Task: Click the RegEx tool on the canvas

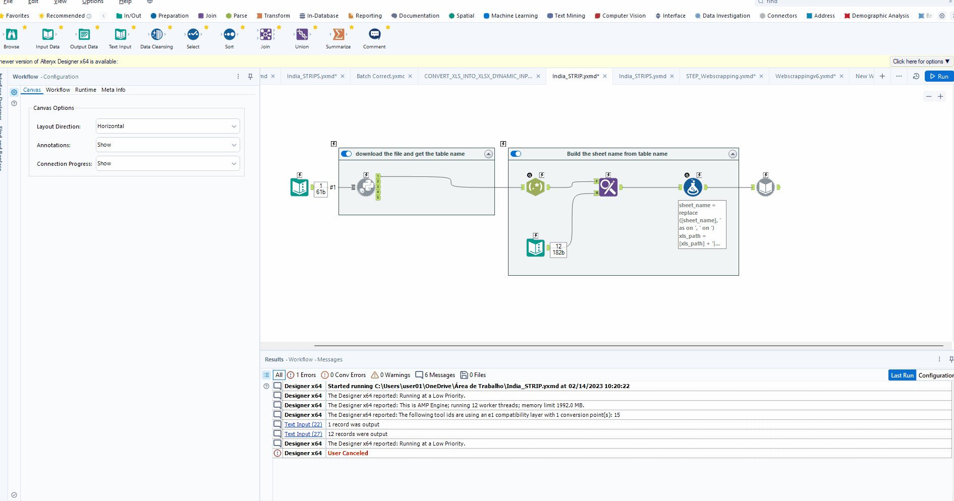Action: [535, 186]
